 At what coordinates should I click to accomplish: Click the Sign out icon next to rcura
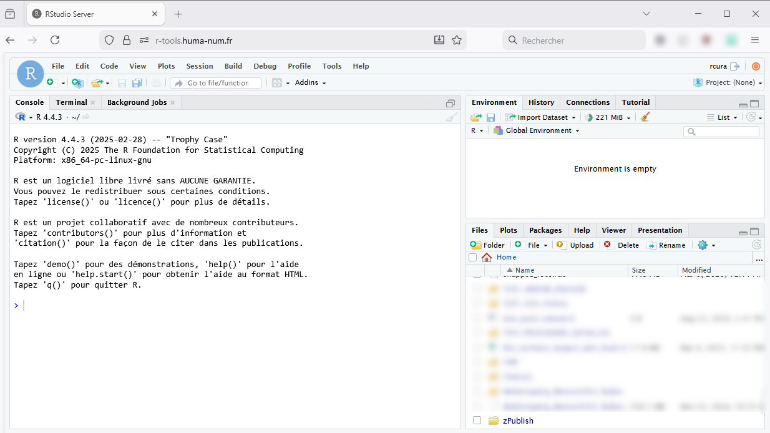[735, 66]
